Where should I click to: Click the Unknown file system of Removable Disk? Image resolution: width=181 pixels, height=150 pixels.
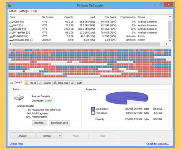[x=47, y=40]
